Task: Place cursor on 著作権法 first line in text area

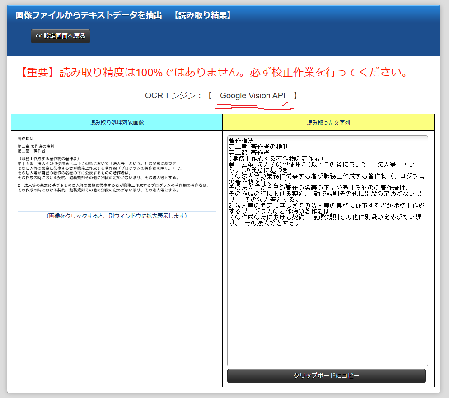Action: 241,141
